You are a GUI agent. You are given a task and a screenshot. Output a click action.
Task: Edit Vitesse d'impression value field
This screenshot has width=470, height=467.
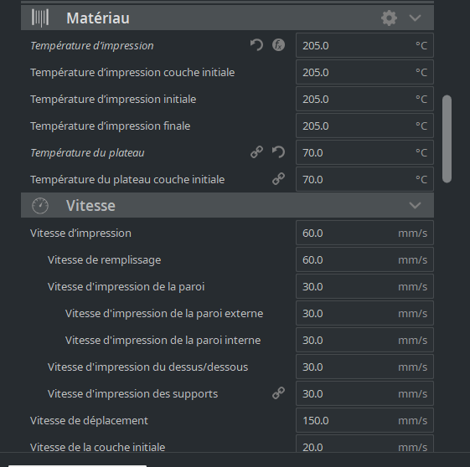coord(364,233)
